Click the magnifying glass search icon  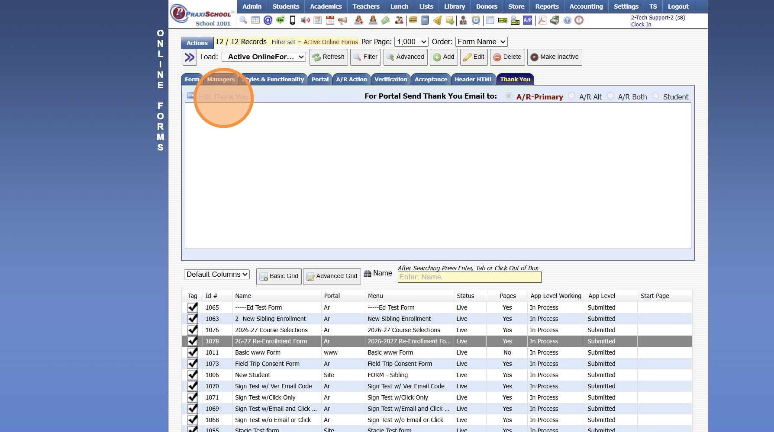[x=243, y=20]
